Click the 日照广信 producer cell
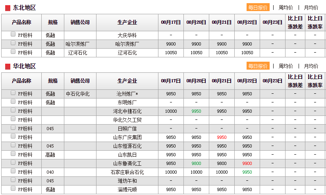Viewport: 326px width, 195px height. tap(127, 129)
